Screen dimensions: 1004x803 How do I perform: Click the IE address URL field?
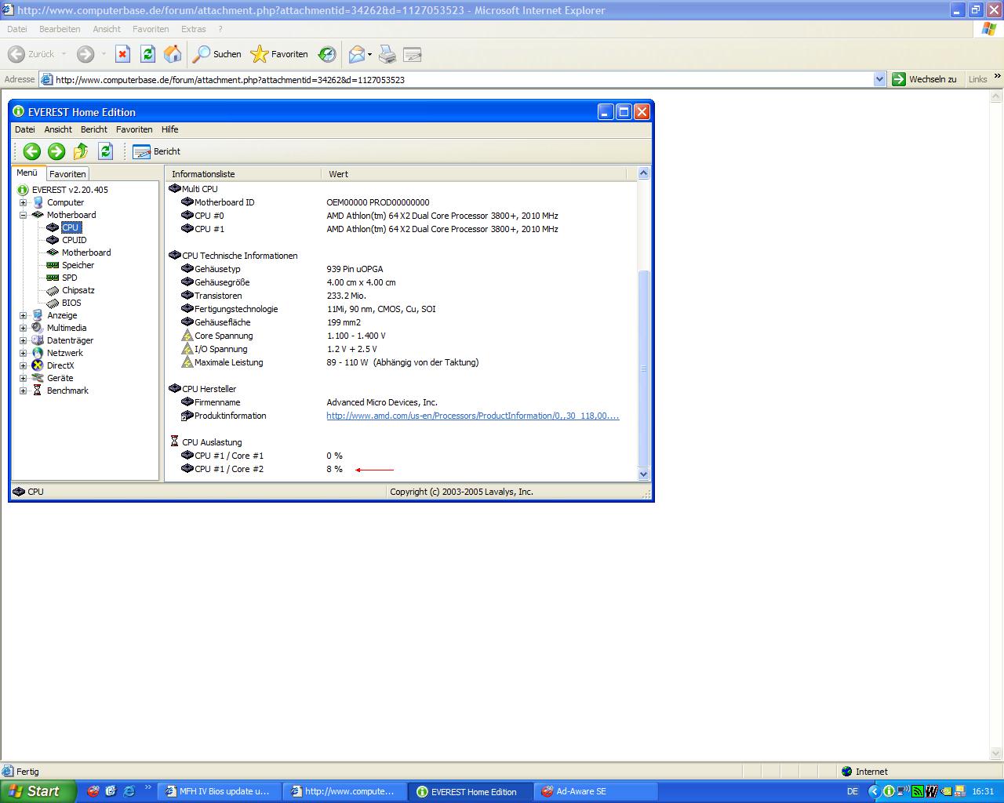(x=463, y=79)
